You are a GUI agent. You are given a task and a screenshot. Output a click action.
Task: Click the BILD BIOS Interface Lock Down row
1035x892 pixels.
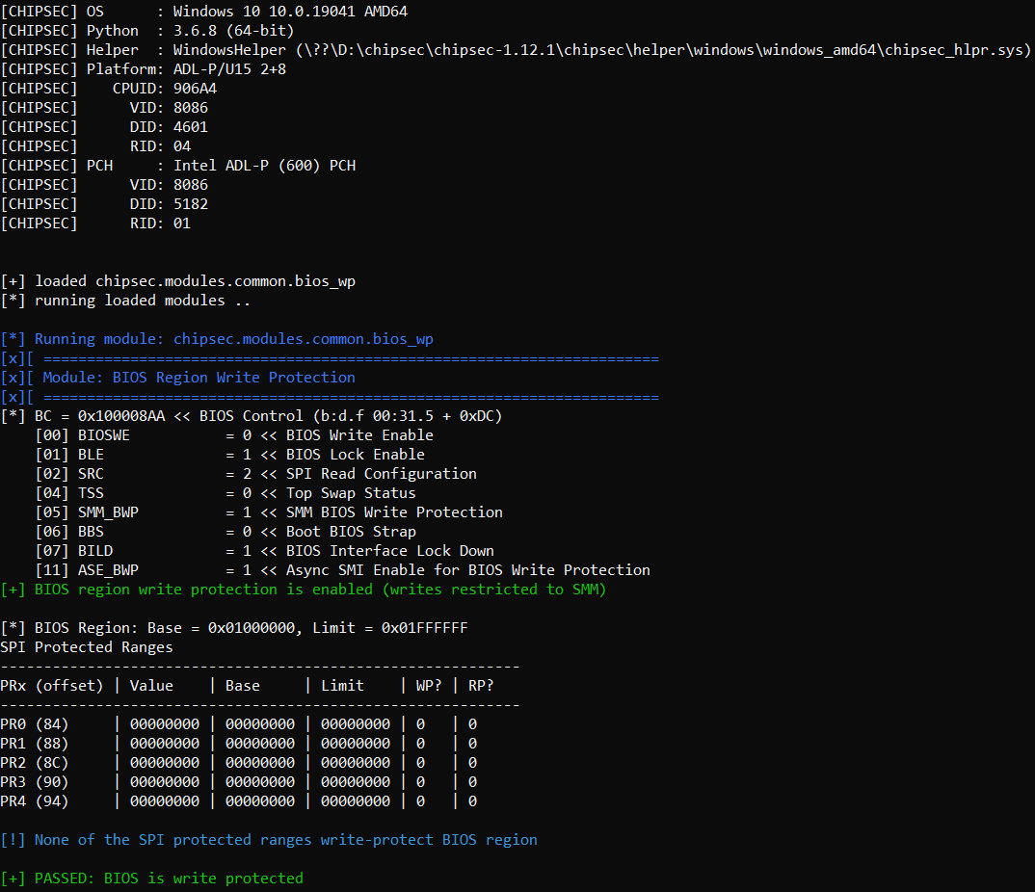tap(265, 551)
